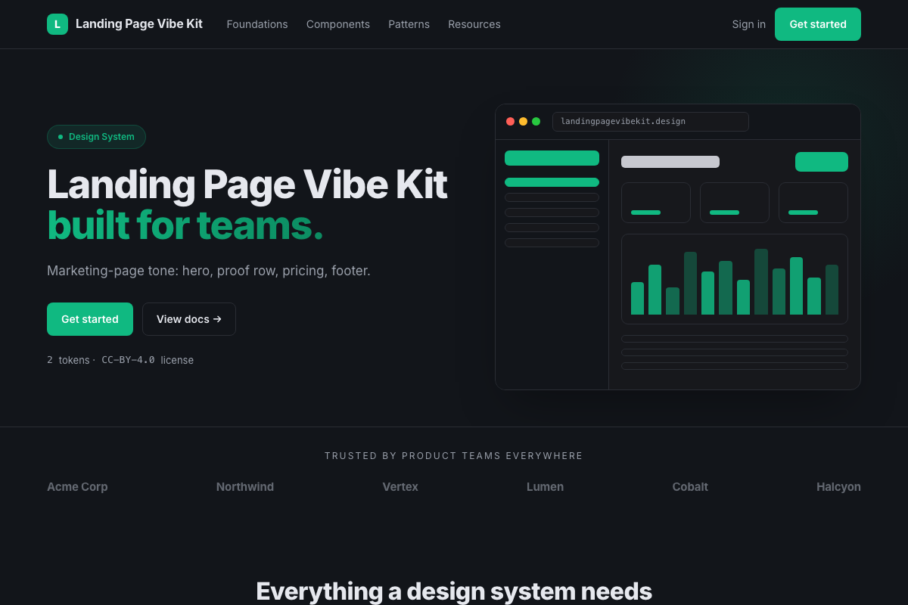The image size is (908, 605).
Task: Click the "built for teams." green headline
Action: point(185,225)
